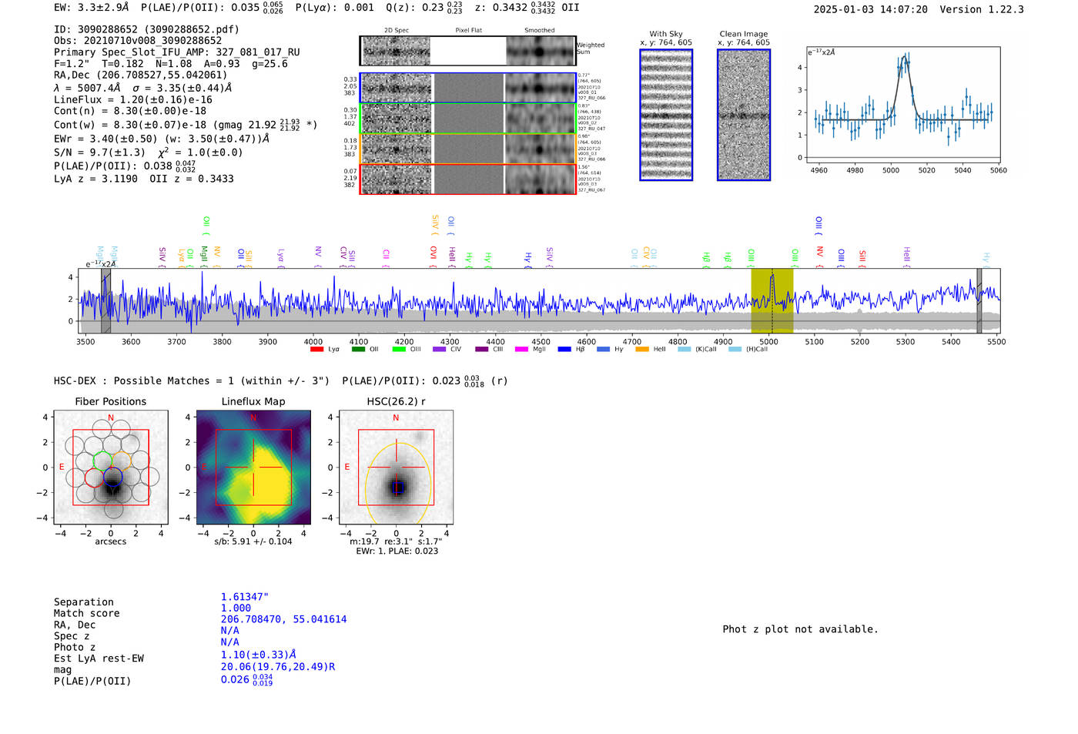Click the Phot z plot not available message

tap(800, 629)
